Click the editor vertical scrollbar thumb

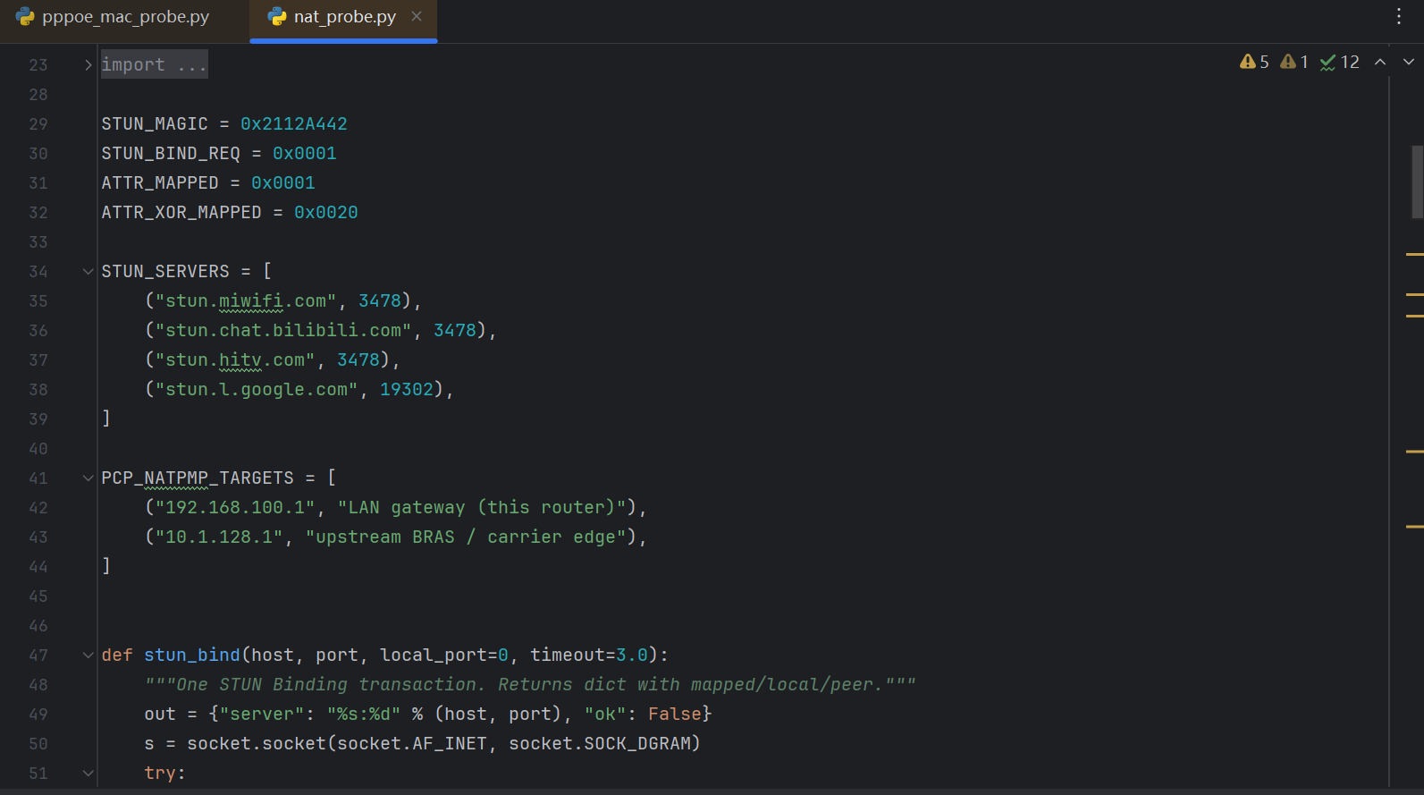(1417, 182)
